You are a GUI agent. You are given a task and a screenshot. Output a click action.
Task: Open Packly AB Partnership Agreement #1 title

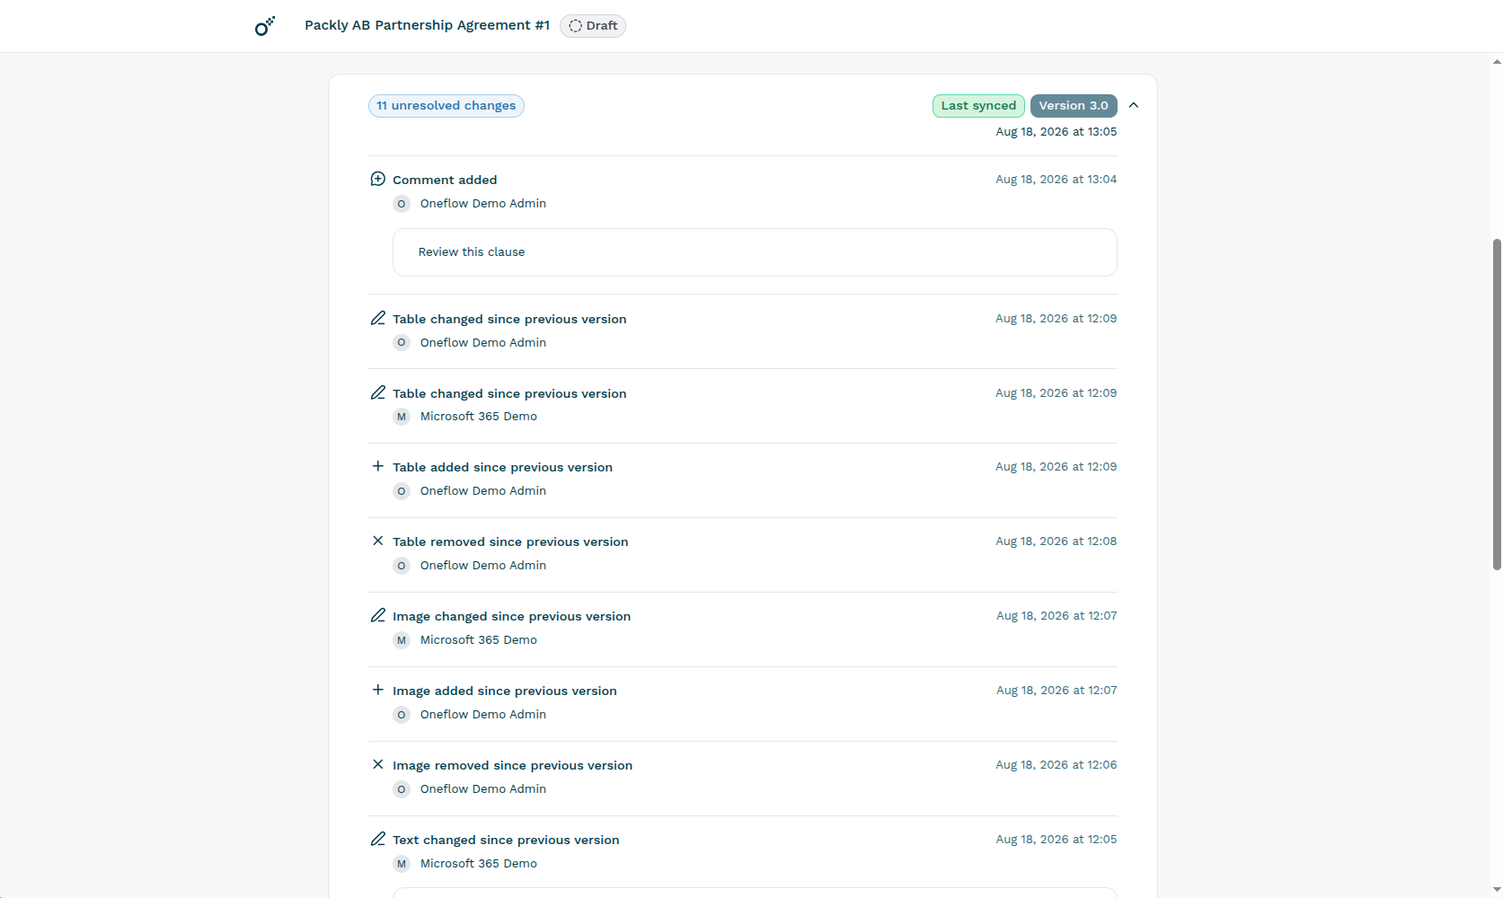[427, 25]
